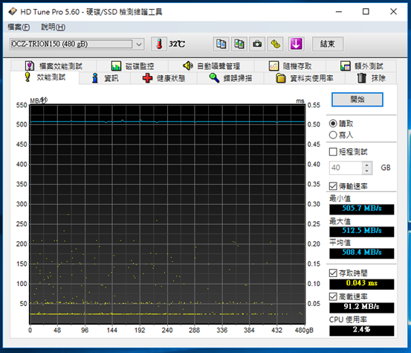
Task: Click the GB size field showing 40
Action: (346, 168)
